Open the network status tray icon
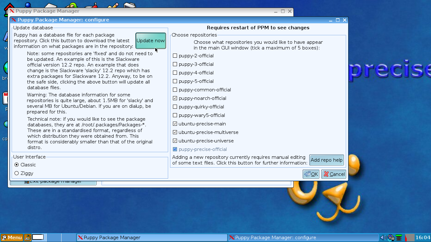The image size is (431, 242). click(x=391, y=238)
